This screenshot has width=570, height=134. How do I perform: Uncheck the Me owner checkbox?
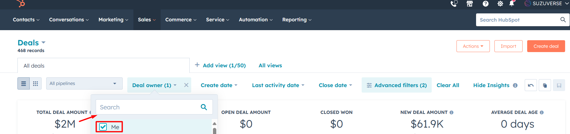pos(103,127)
